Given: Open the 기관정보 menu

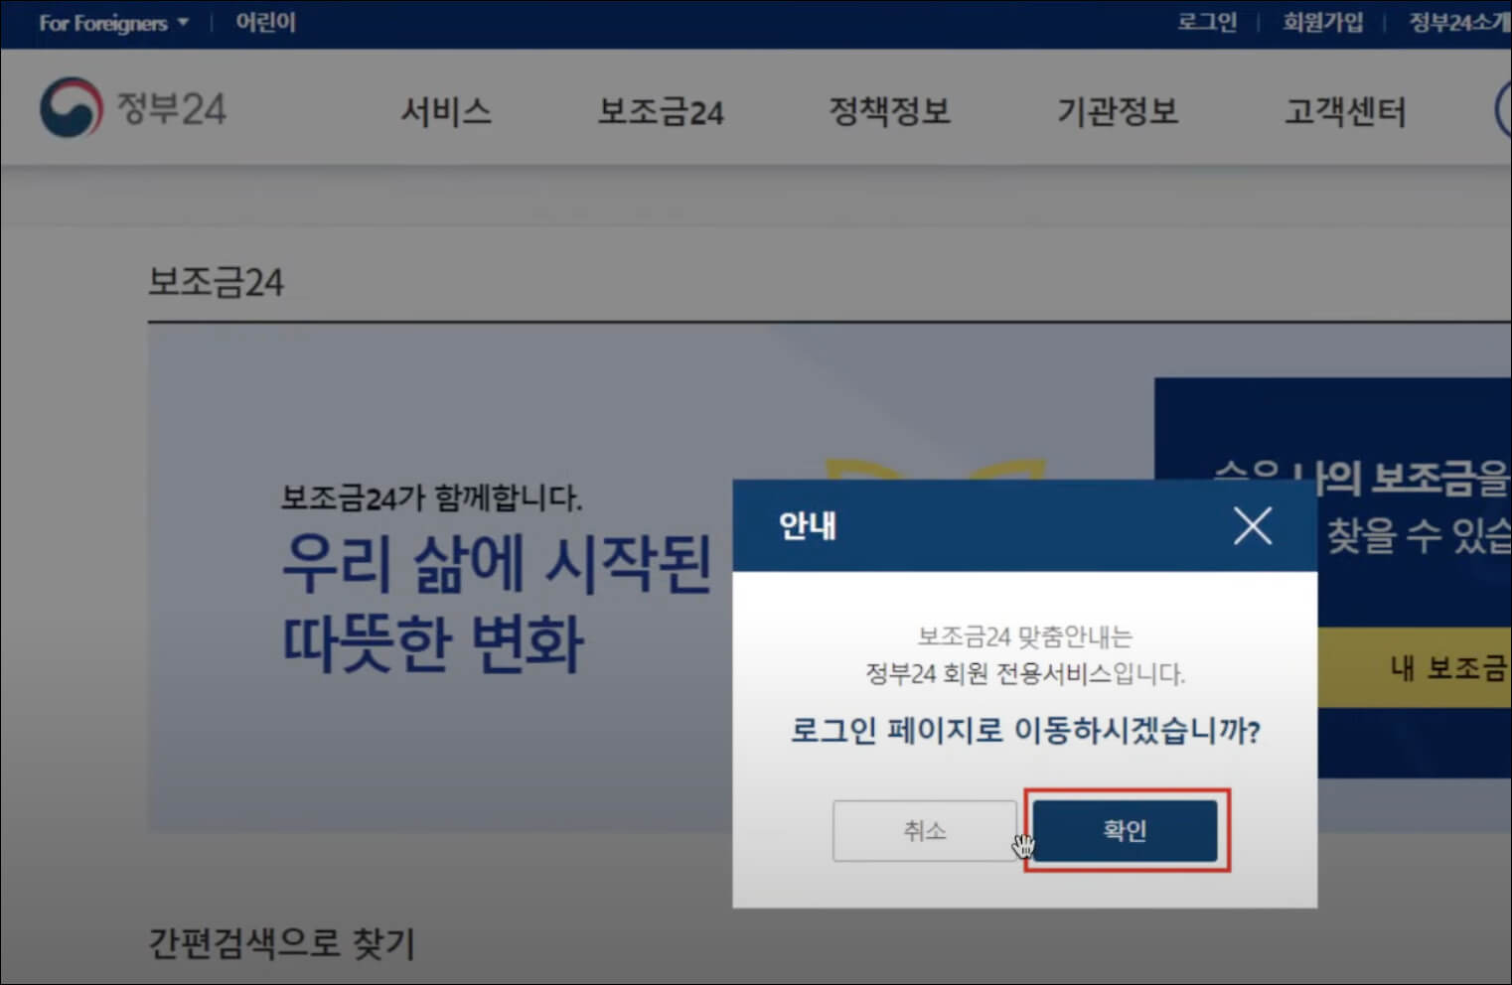Looking at the screenshot, I should pyautogui.click(x=1118, y=110).
